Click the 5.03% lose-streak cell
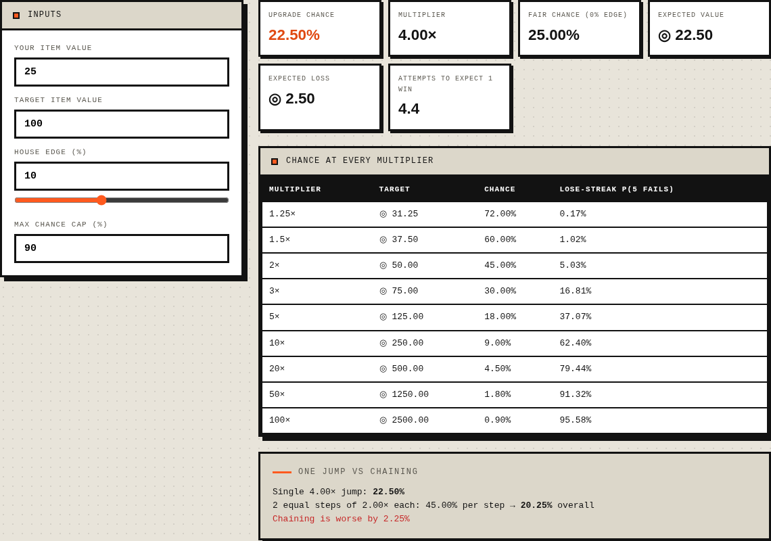Screen dimensions: 771x541 [x=573, y=265]
